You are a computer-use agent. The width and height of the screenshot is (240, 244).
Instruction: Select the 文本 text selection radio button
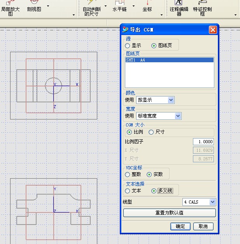(127, 191)
